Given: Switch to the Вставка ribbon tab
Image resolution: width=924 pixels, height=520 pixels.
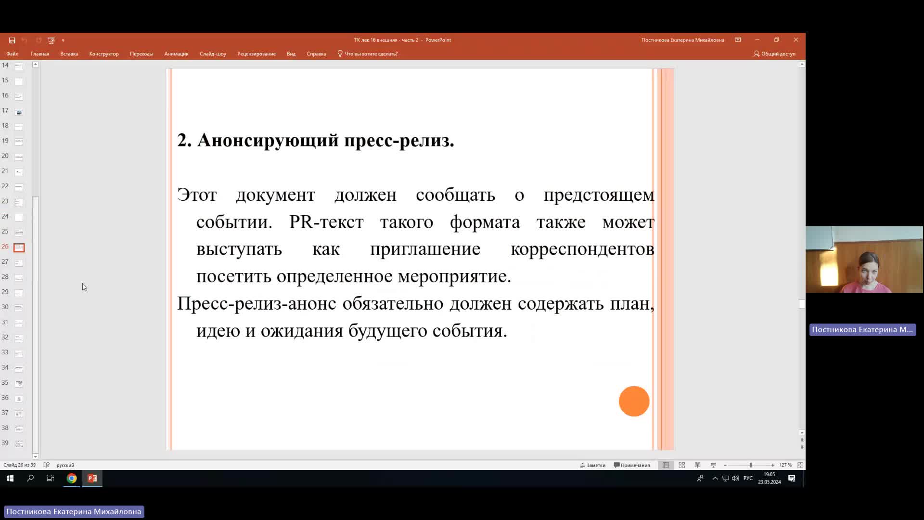Looking at the screenshot, I should (x=69, y=54).
